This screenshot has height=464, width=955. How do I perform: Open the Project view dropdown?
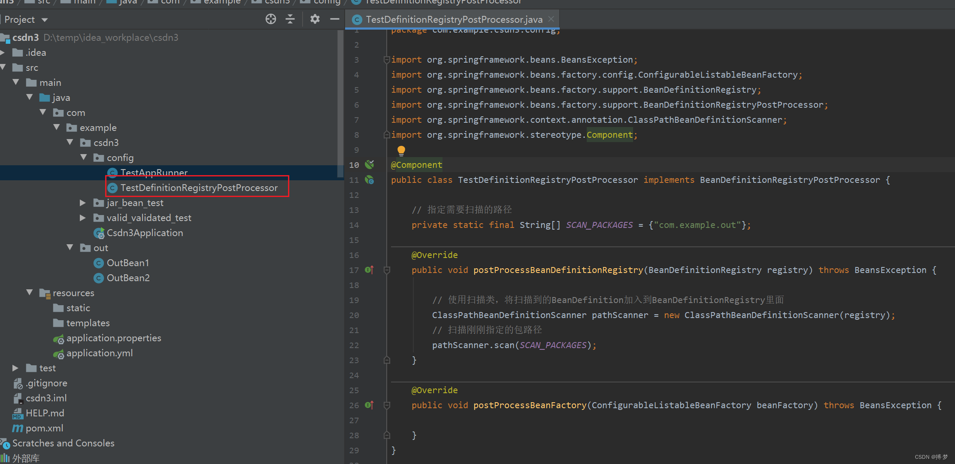point(45,20)
